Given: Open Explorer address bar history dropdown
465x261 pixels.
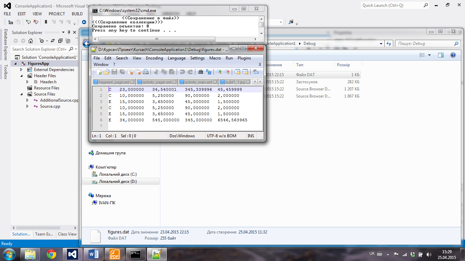Looking at the screenshot, I should pyautogui.click(x=381, y=43).
